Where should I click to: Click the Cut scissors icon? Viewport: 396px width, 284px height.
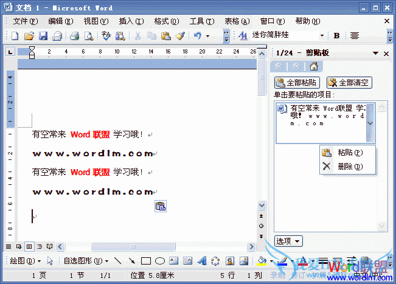[137, 36]
